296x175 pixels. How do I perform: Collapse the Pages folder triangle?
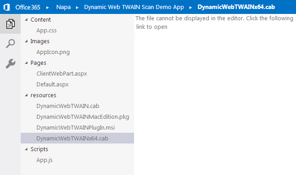click(x=26, y=63)
